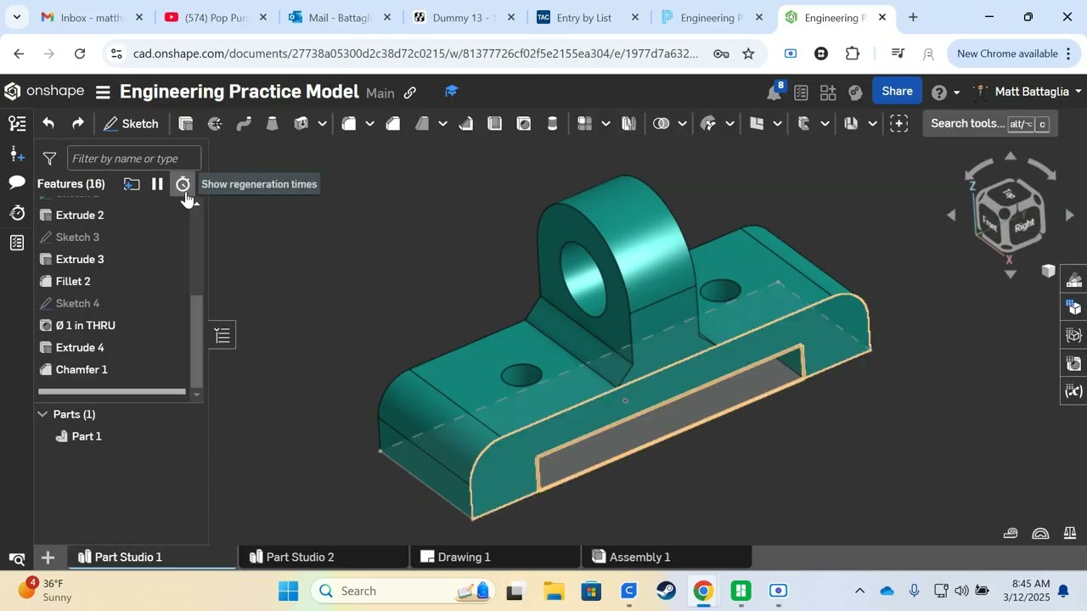Open File Explorer from taskbar

pos(554,591)
